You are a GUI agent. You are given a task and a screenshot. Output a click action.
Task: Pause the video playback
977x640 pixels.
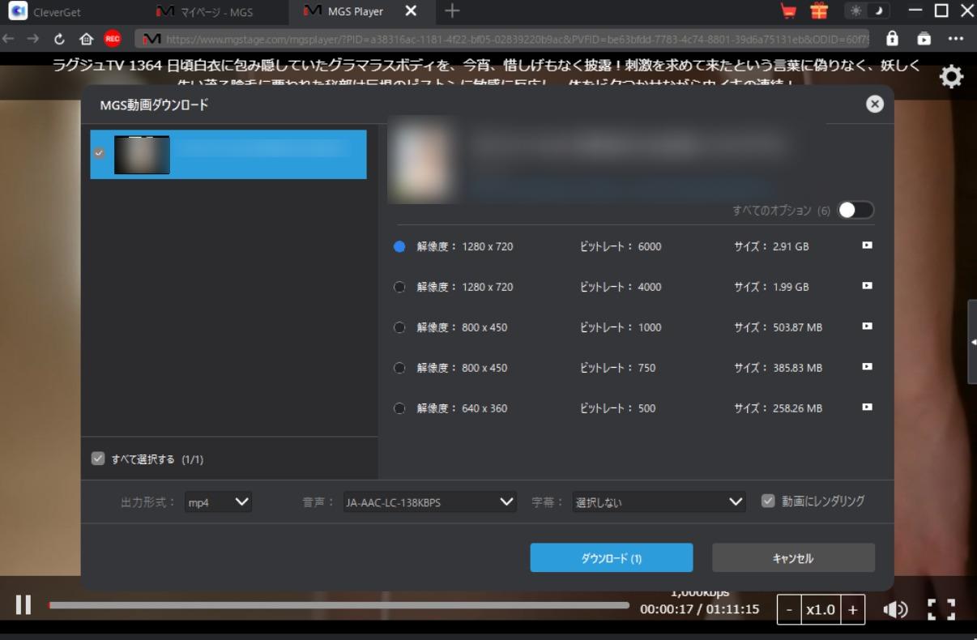[23, 605]
